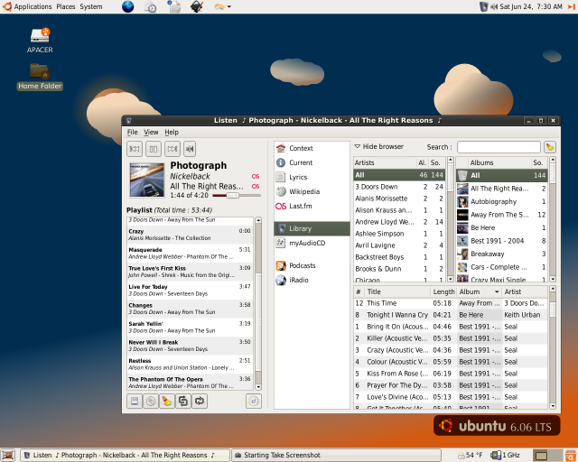This screenshot has height=462, width=578.
Task: Clear the search with the broom button
Action: [x=550, y=147]
